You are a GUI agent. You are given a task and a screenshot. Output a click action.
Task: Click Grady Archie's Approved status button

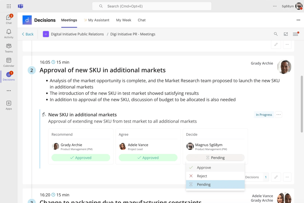point(81,158)
